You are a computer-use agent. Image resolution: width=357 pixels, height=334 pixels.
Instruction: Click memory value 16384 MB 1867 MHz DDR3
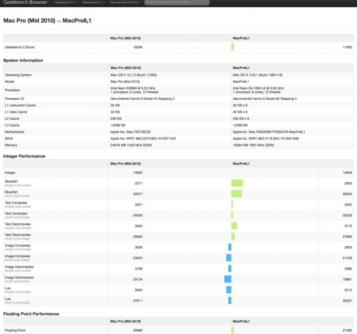[x=253, y=145]
